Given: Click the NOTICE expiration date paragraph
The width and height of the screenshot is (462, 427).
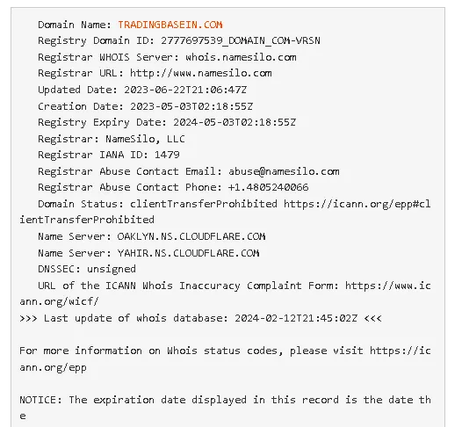Looking at the screenshot, I should [225, 408].
